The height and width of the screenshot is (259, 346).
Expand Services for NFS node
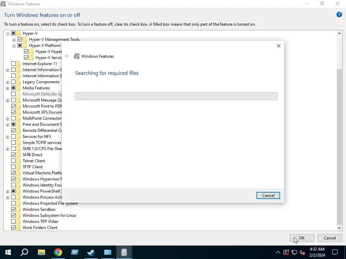tap(7, 137)
